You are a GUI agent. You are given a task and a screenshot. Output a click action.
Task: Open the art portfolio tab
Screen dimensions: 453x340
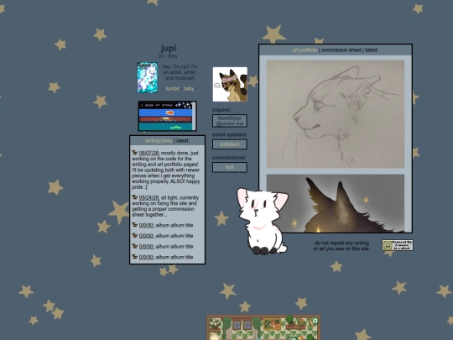tap(305, 50)
